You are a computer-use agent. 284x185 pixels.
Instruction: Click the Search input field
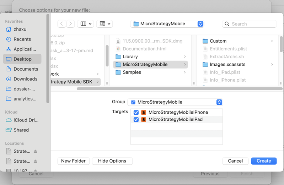[252, 24]
